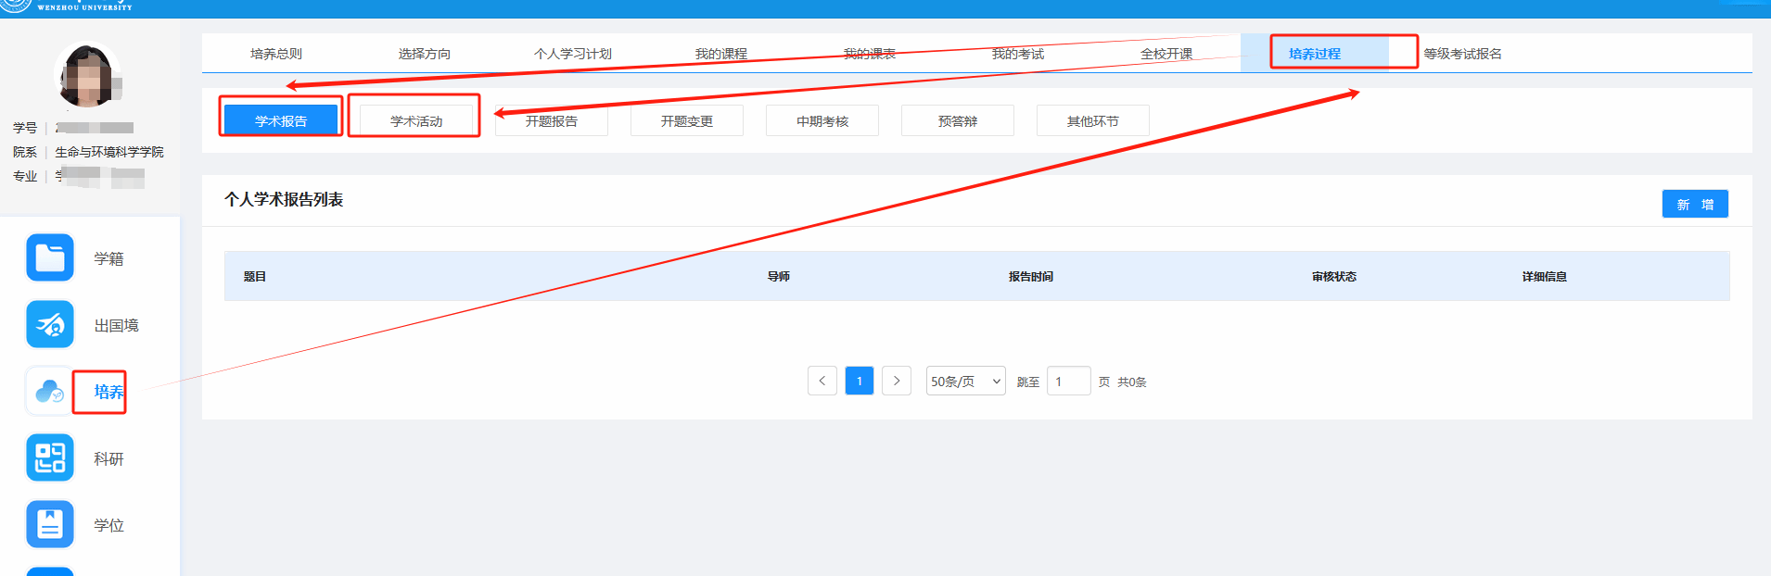Image resolution: width=1771 pixels, height=576 pixels.
Task: Click the 中期考核 button
Action: (x=822, y=121)
